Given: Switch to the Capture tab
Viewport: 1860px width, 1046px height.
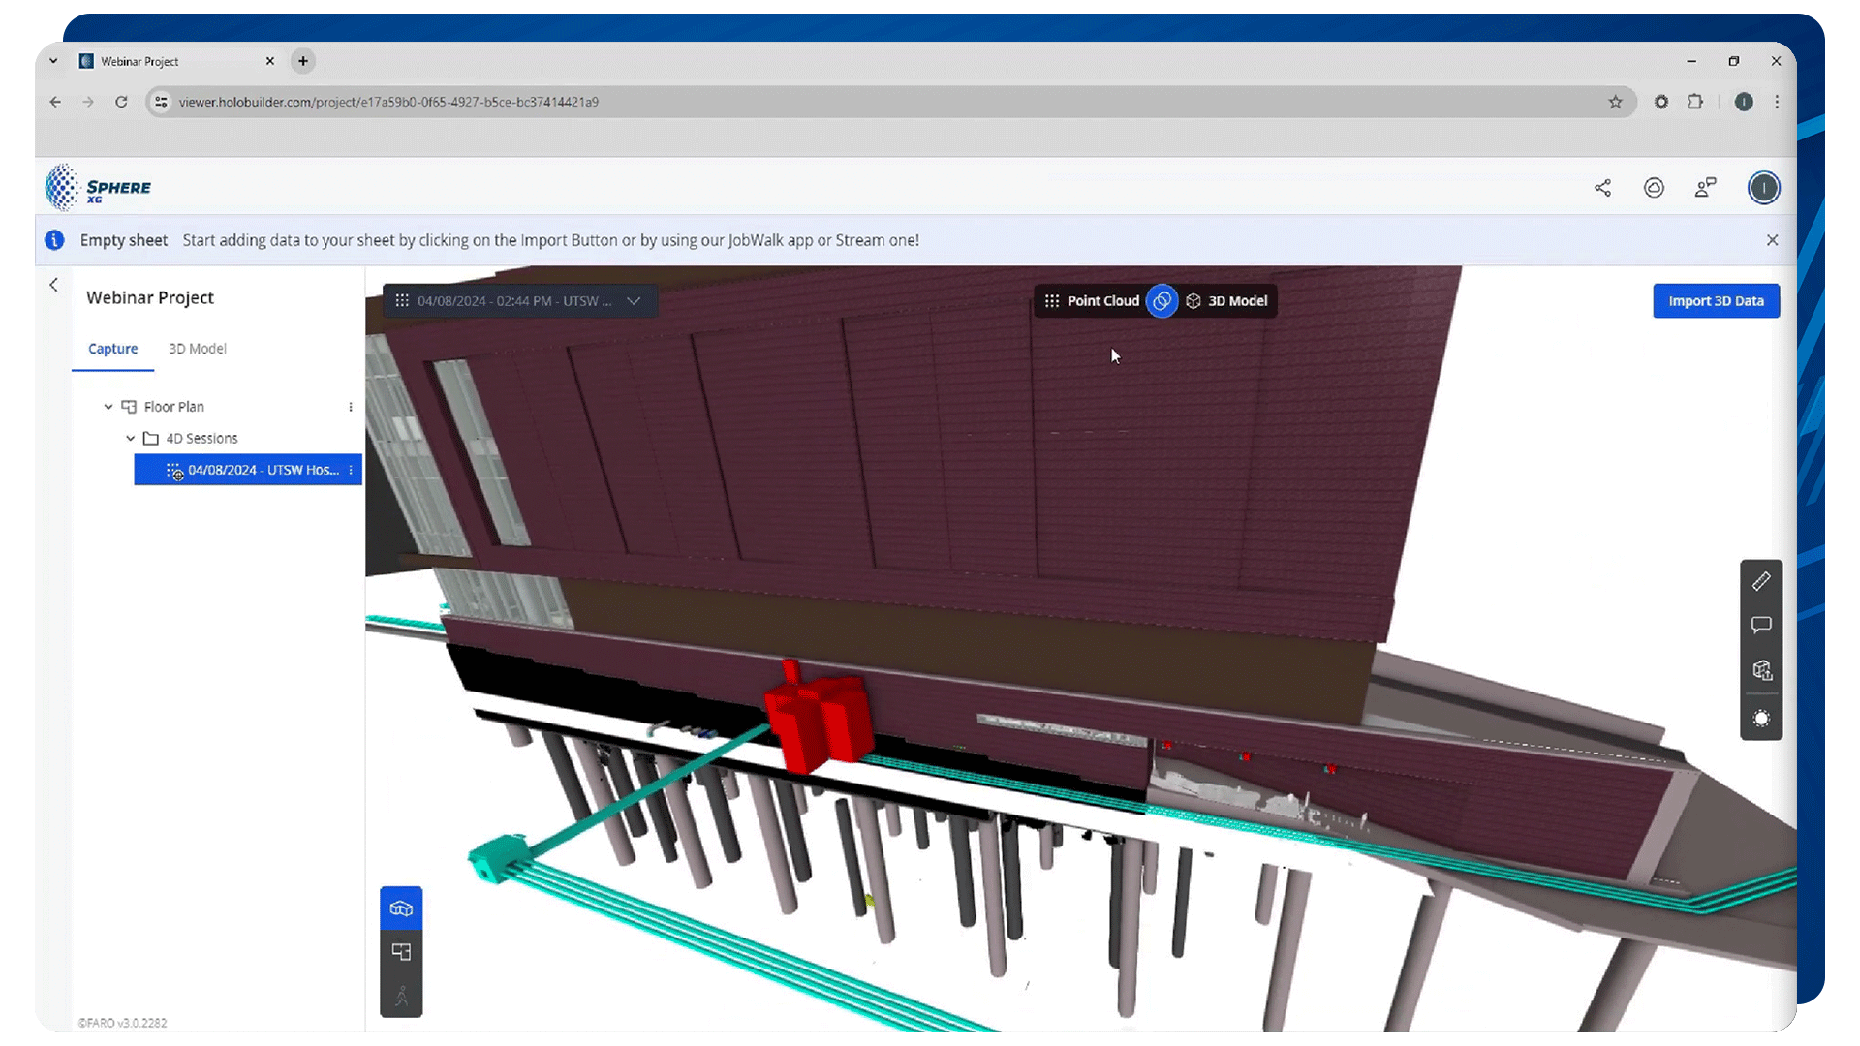Looking at the screenshot, I should click(112, 349).
